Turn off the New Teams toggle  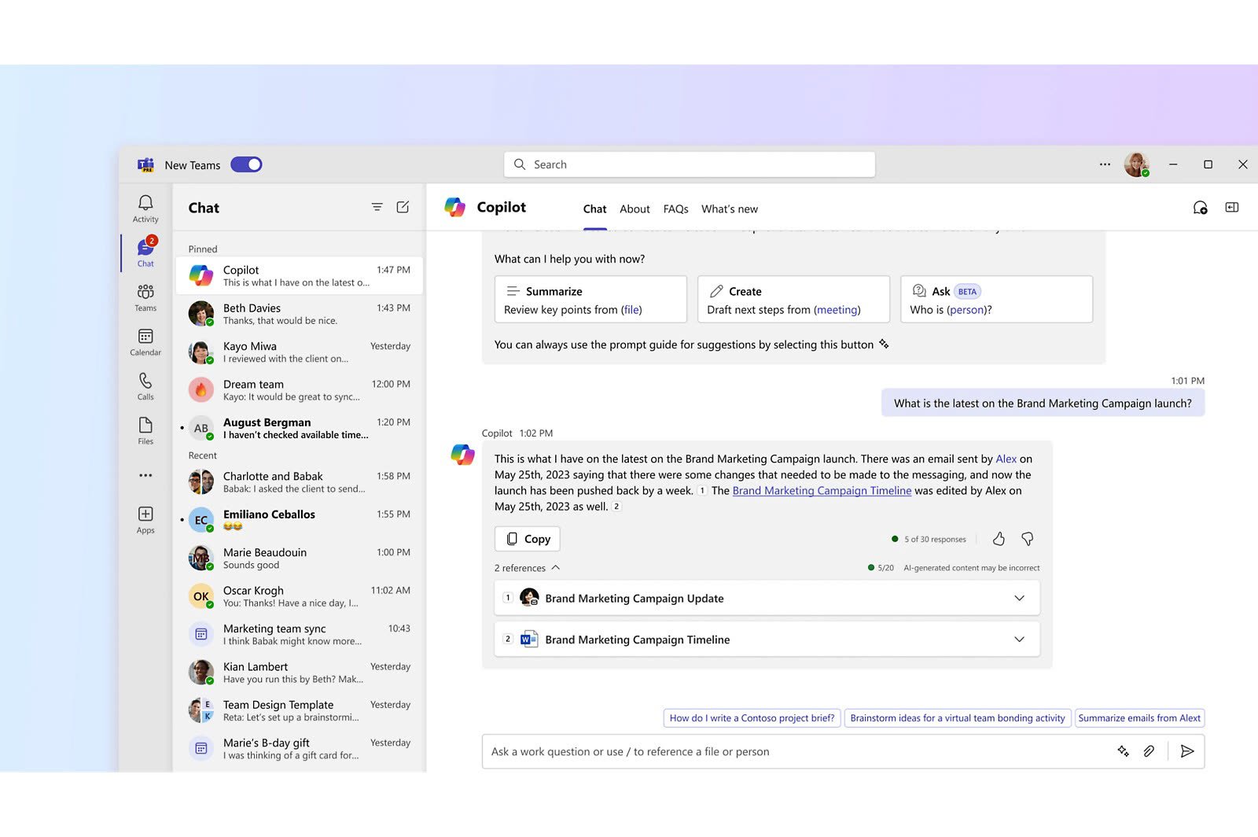coord(246,164)
